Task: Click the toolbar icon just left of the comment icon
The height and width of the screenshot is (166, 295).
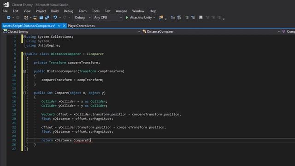Action: [173, 18]
